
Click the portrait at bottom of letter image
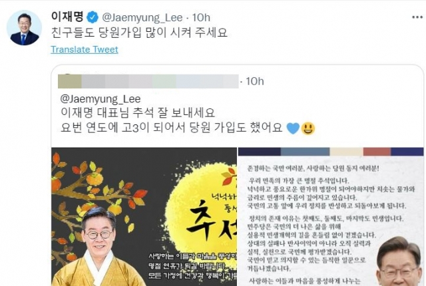pos(400,261)
